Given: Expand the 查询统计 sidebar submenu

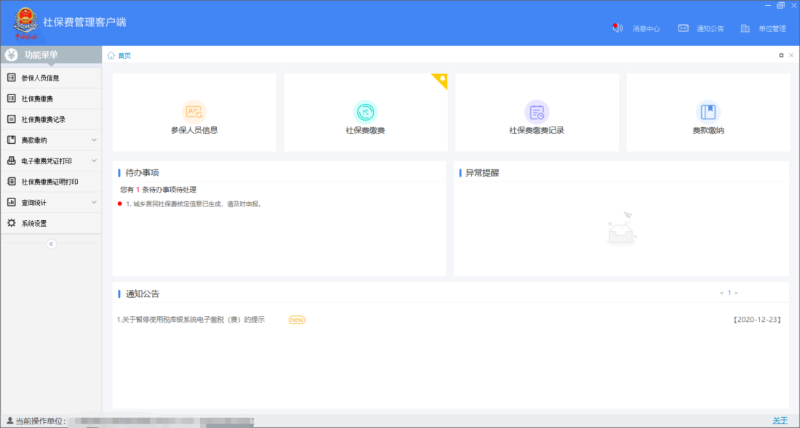Looking at the screenshot, I should click(94, 203).
